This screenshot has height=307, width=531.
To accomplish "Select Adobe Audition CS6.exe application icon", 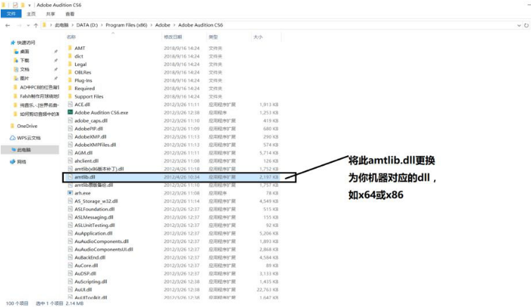I will (70, 112).
